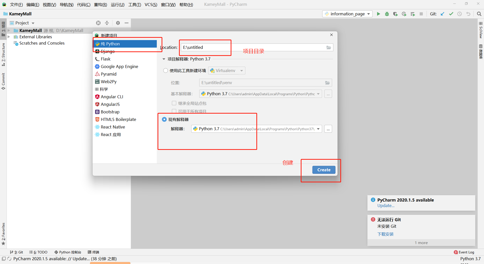Image resolution: width=484 pixels, height=264 pixels.
Task: Open Python 控制台 tab
Action: pos(68,252)
